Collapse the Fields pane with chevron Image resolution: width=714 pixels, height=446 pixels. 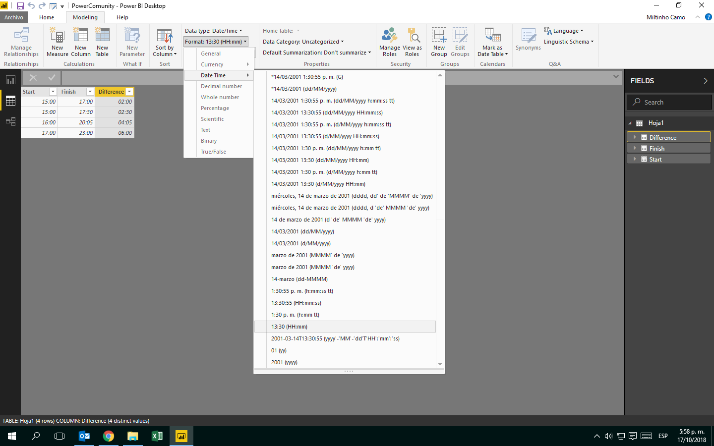tap(706, 81)
